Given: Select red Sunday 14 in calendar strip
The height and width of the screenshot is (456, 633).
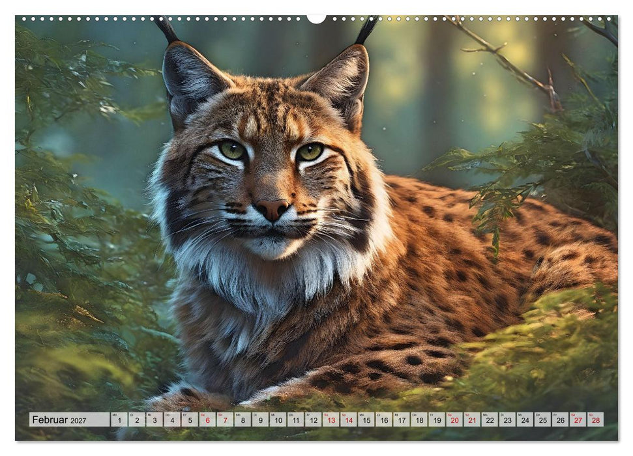Looking at the screenshot, I should [x=349, y=420].
